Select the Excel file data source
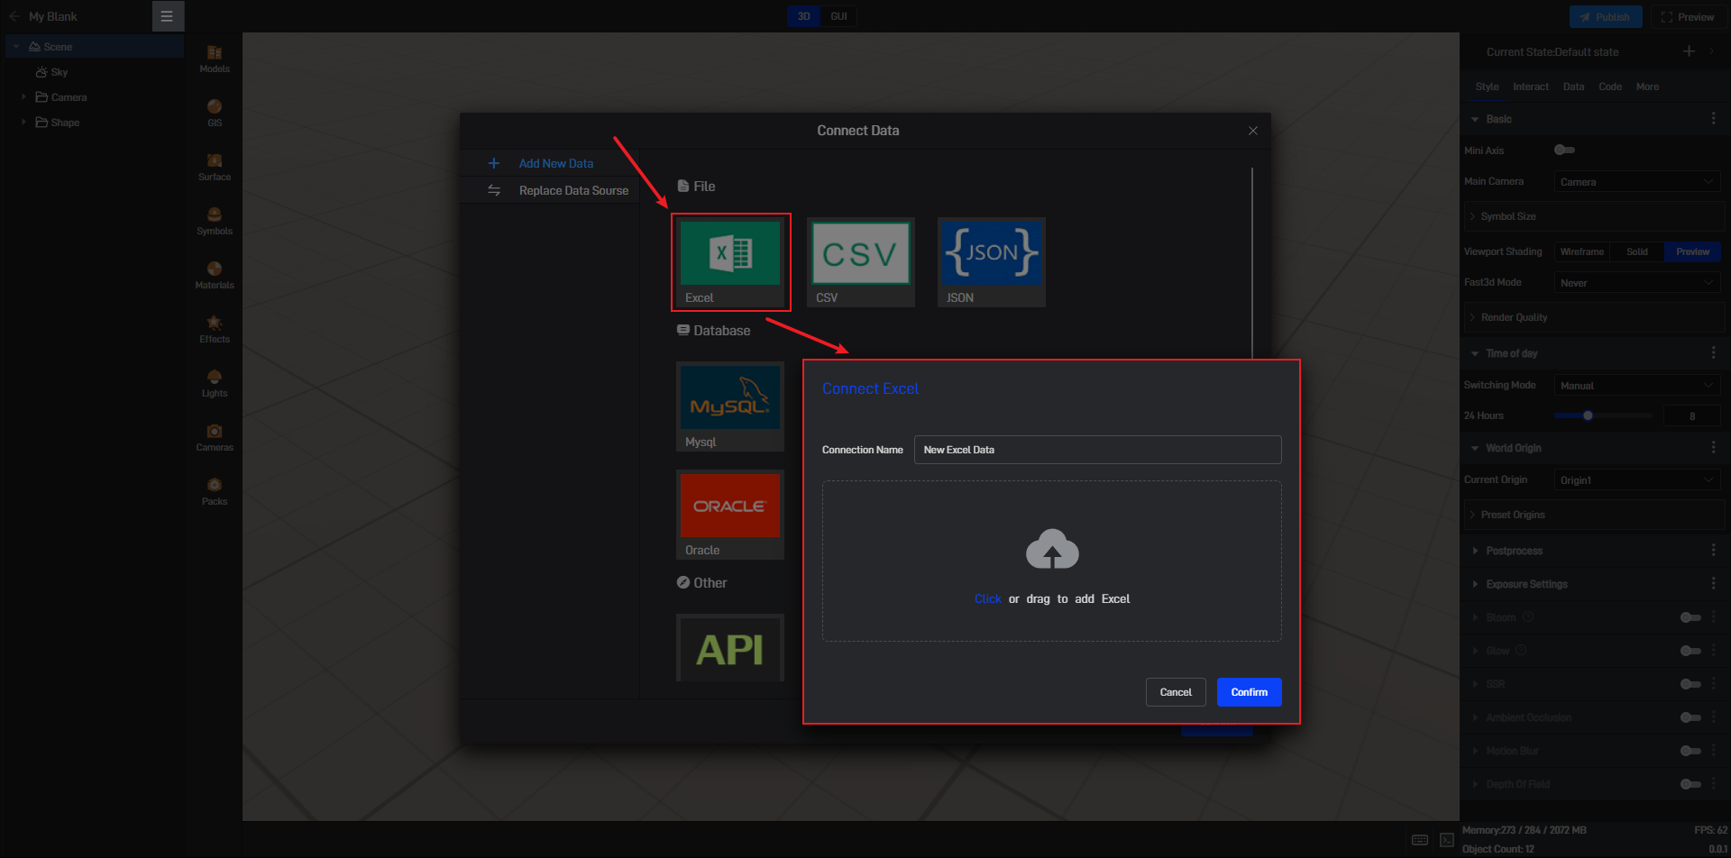Screen dimensions: 1731x858 tap(730, 261)
